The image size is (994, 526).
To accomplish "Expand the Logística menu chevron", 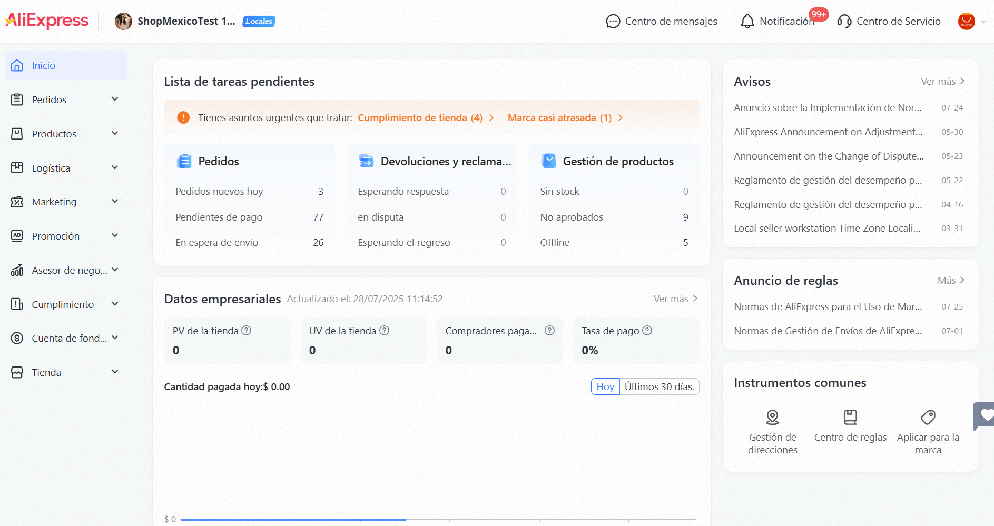I will point(115,167).
